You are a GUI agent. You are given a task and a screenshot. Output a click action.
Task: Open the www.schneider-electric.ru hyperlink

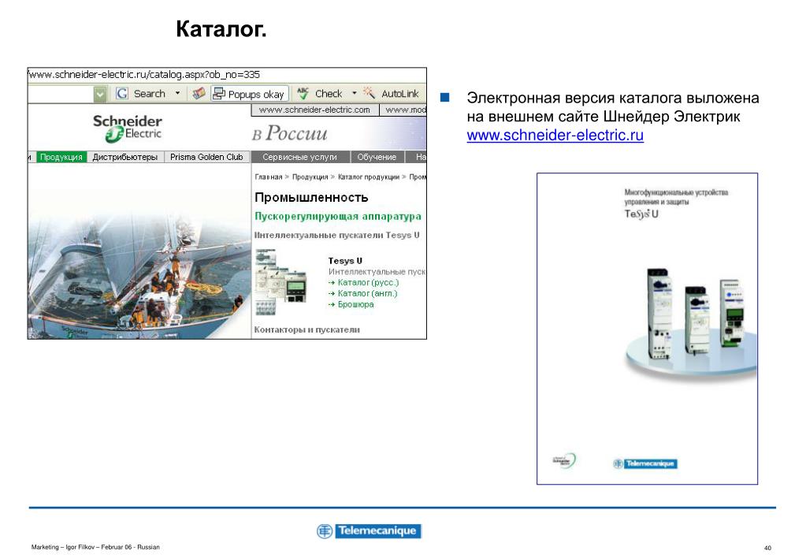click(x=555, y=136)
